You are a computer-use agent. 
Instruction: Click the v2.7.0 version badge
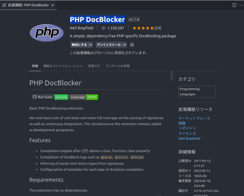[134, 20]
